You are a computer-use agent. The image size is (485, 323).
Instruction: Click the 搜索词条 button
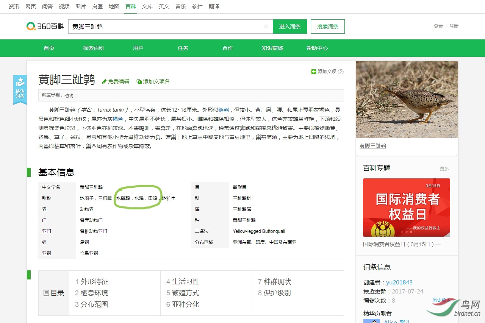(327, 27)
